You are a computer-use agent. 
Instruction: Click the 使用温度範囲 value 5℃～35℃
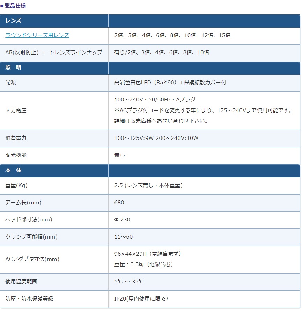(x=129, y=282)
